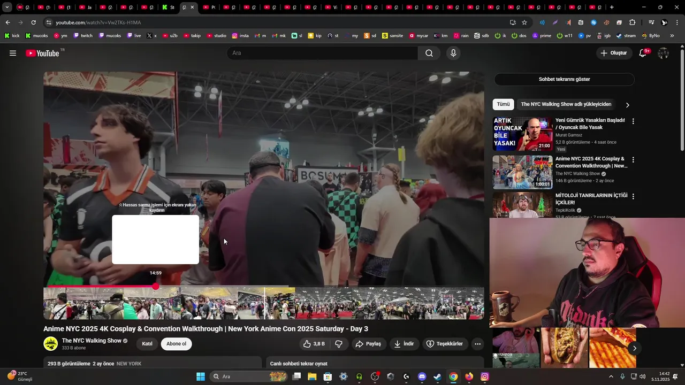
Task: Open Steam from the taskbar
Action: [438, 376]
